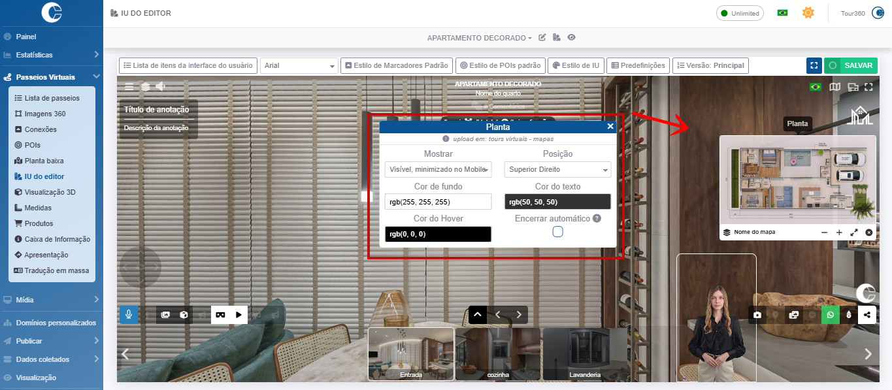Screen dimensions: 892x390
Task: Click the SALVAR button
Action: 851,65
